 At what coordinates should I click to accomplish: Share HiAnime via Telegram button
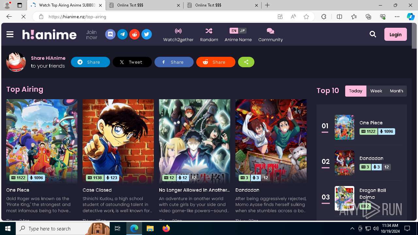click(x=90, y=62)
